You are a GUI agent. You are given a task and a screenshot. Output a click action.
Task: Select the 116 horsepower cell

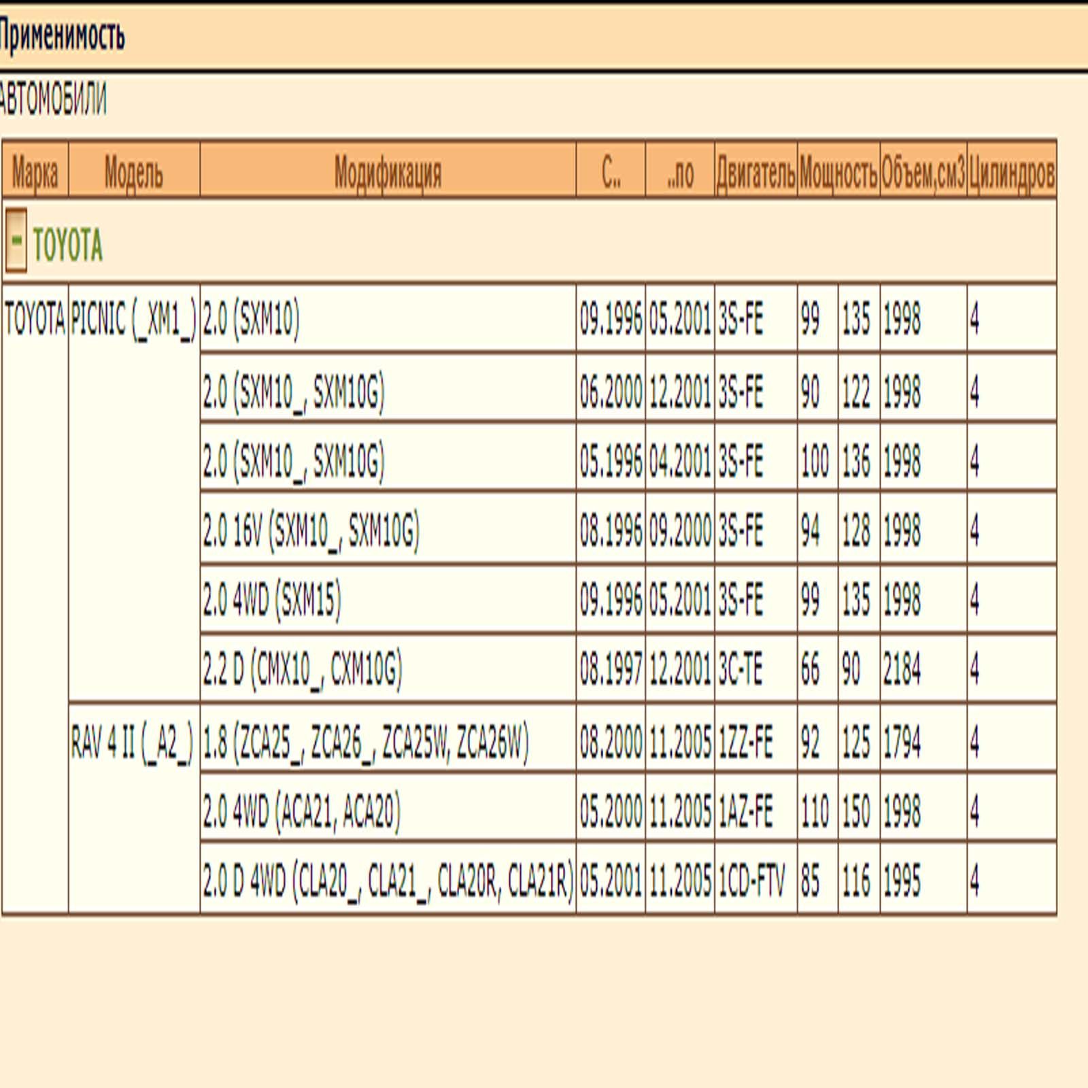859,879
